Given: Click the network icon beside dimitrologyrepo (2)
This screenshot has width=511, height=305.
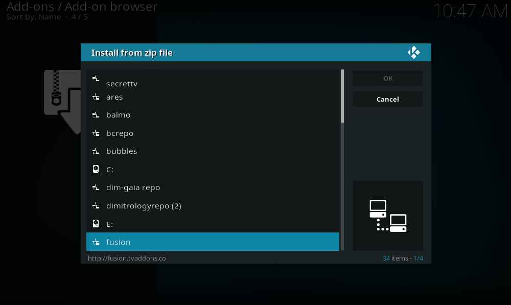Looking at the screenshot, I should pos(96,205).
